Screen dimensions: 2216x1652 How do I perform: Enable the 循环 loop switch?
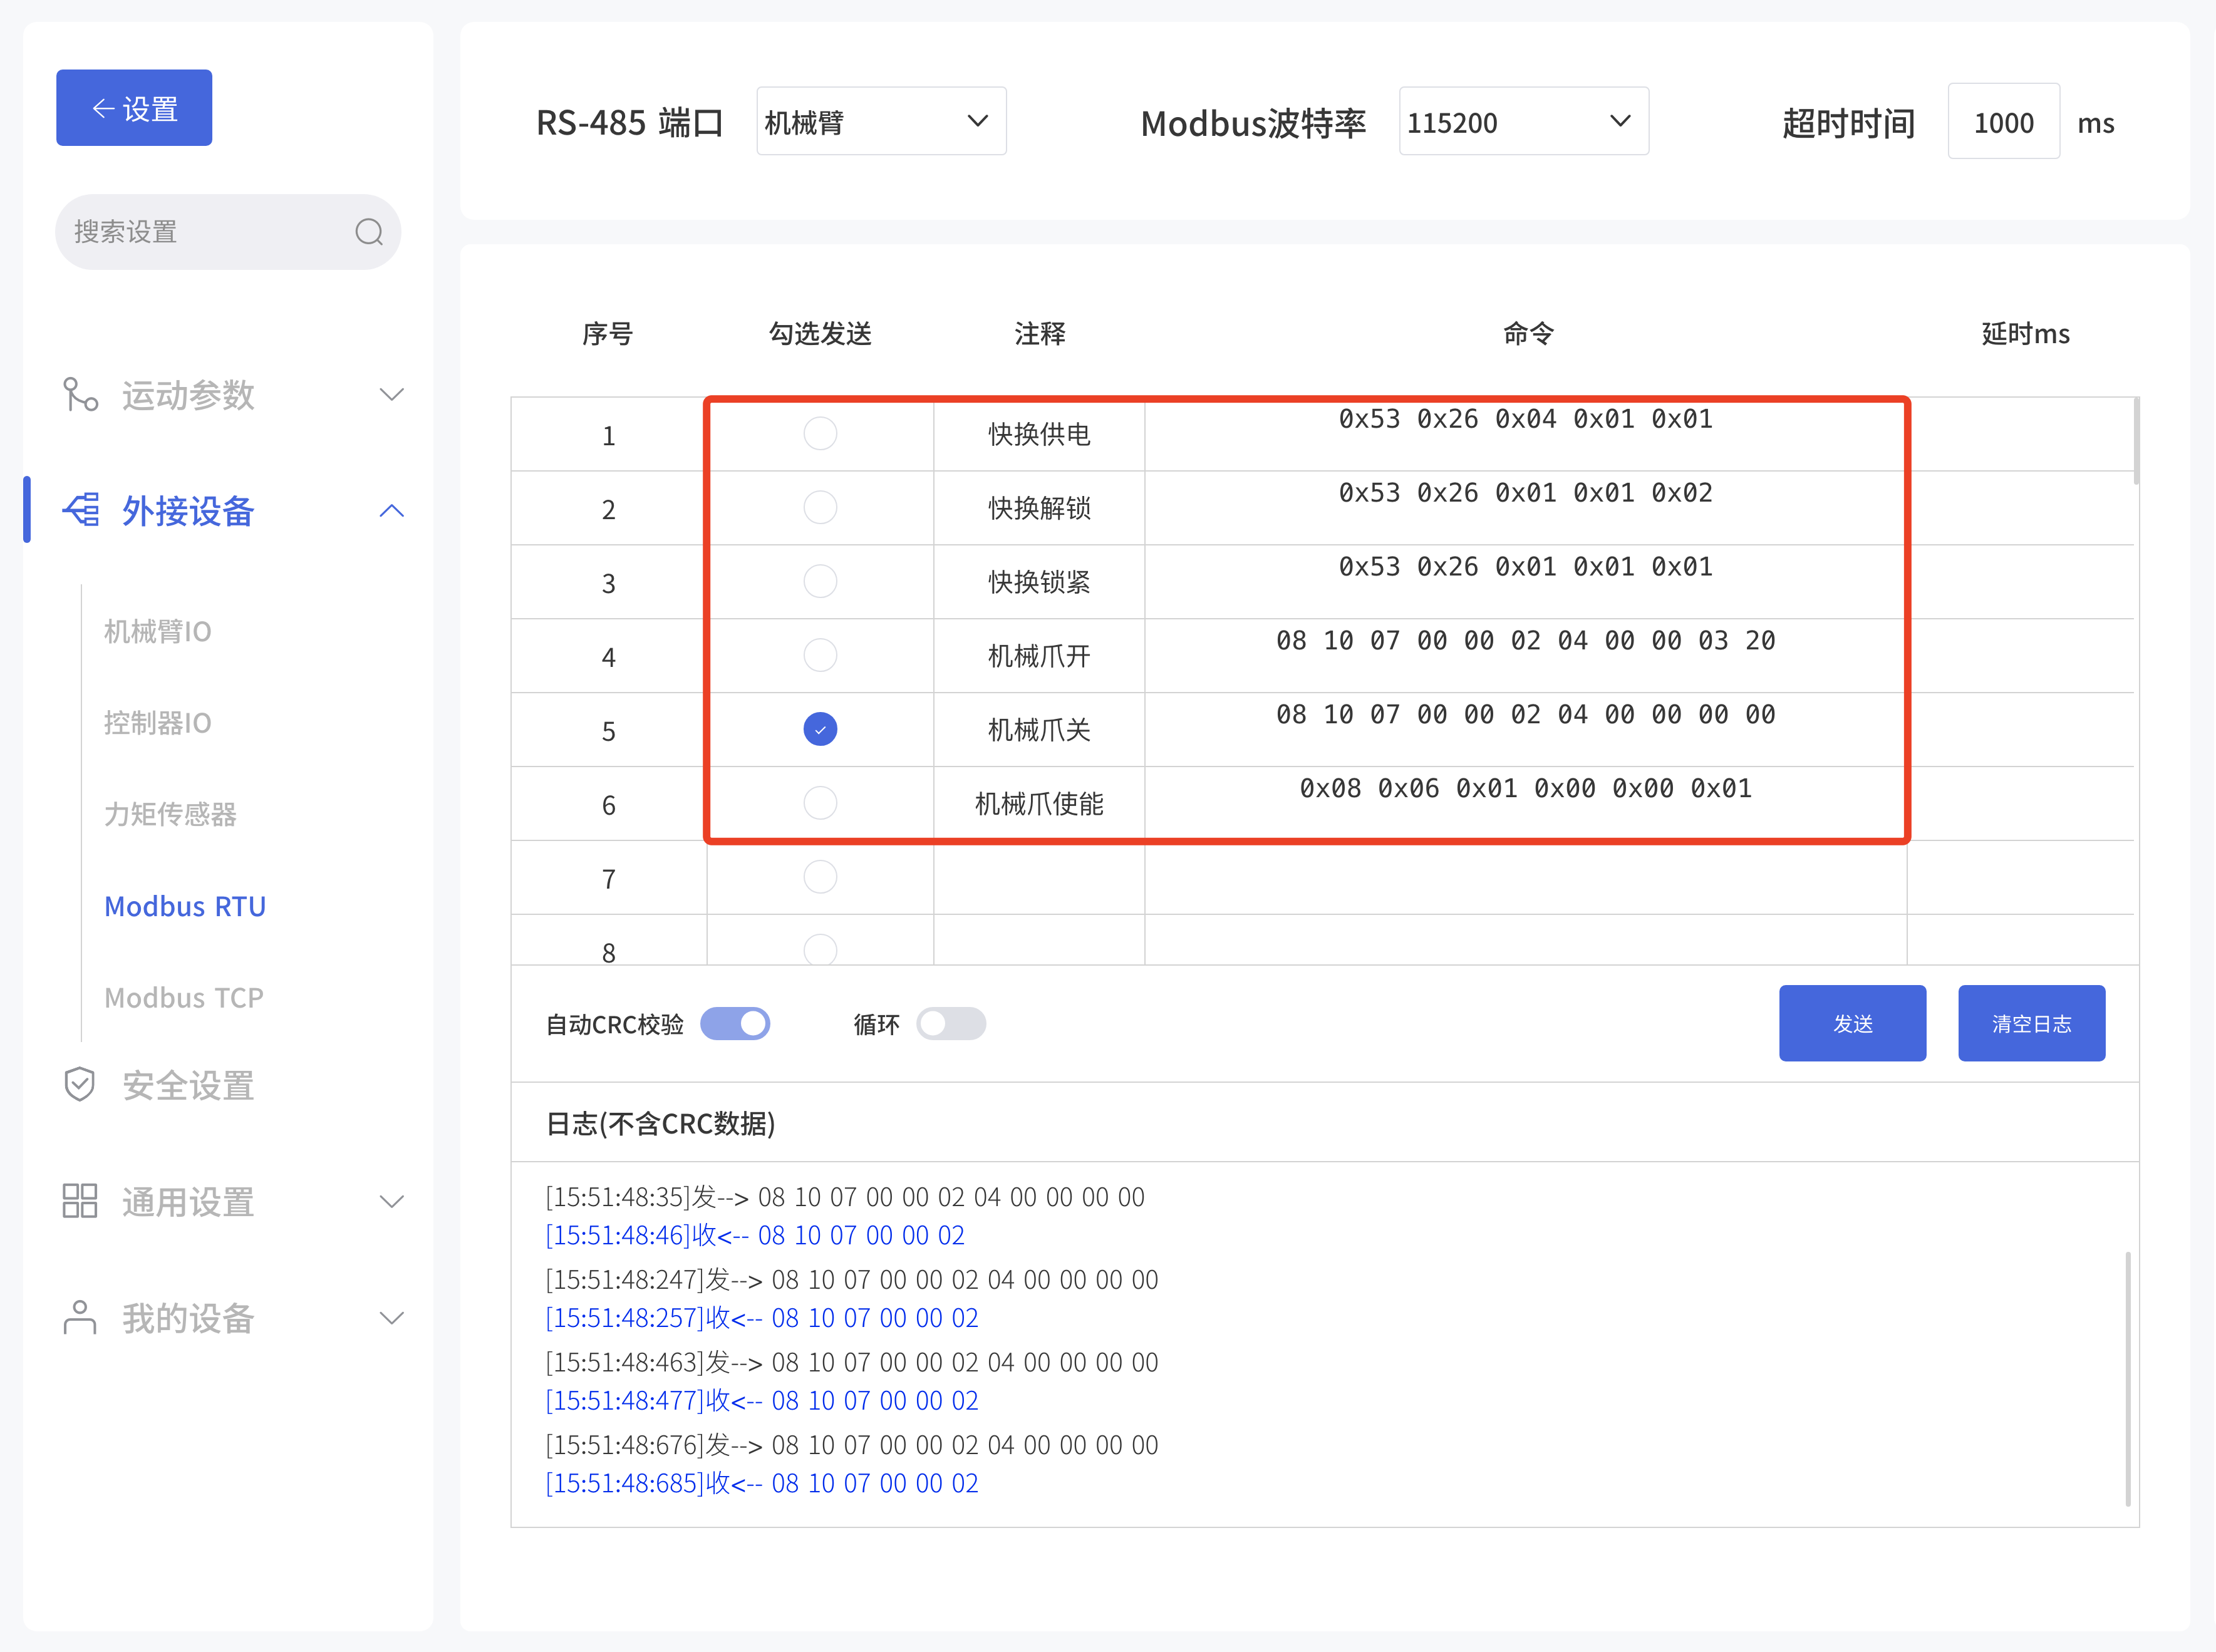click(951, 1024)
